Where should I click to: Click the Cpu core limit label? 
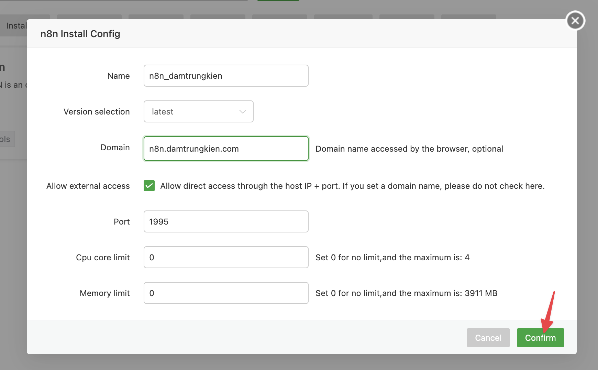[103, 258]
